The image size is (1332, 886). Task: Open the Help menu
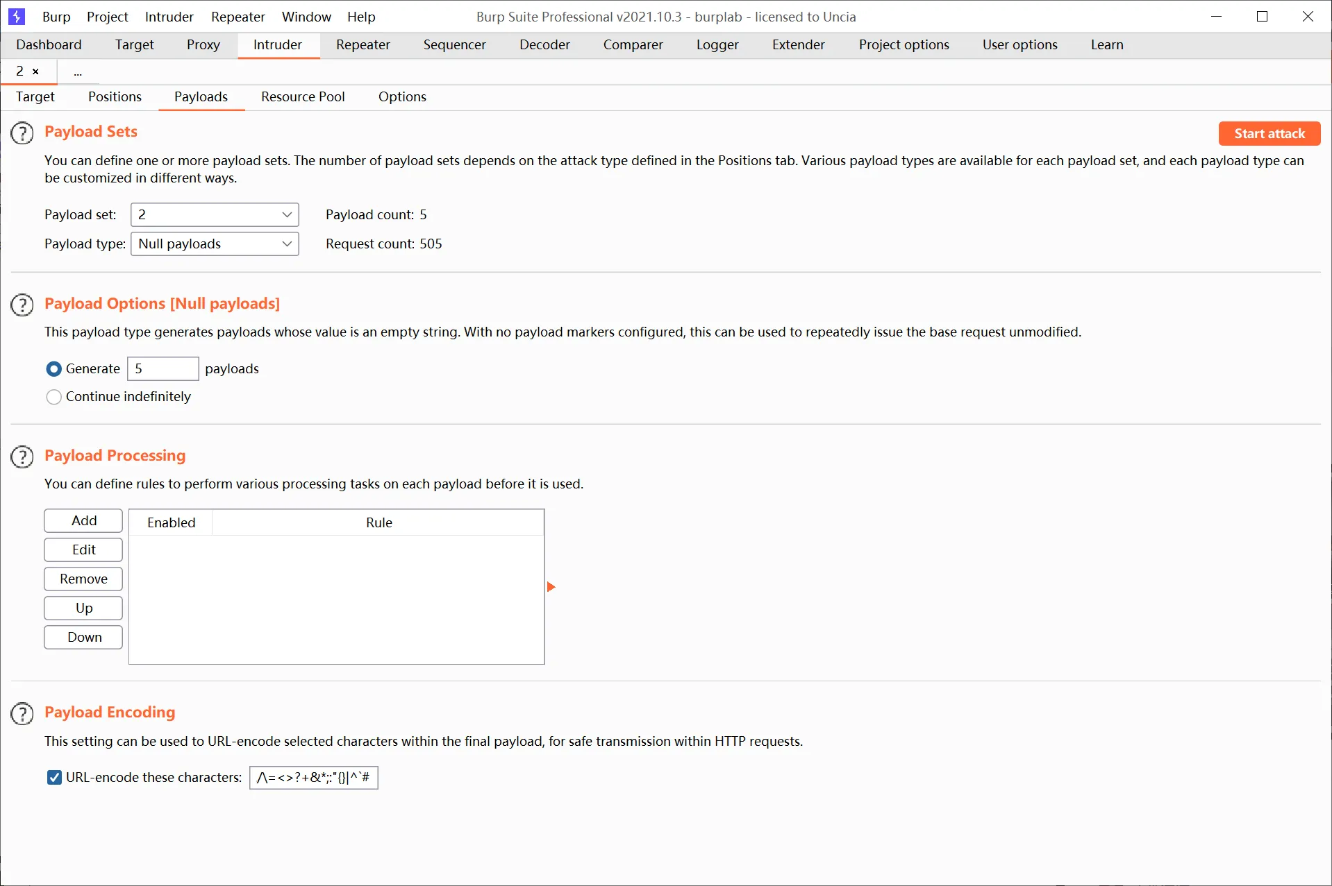pos(361,17)
